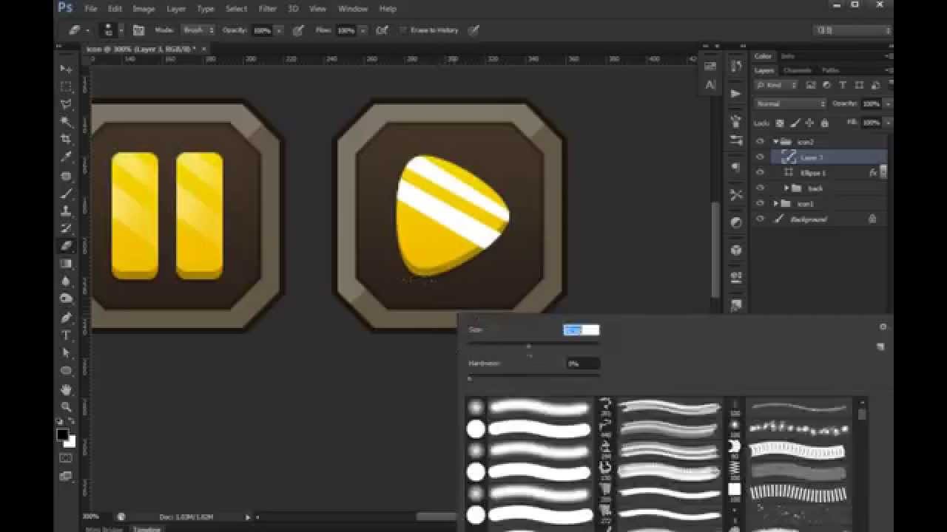Toggle pressure for size icon

click(474, 30)
